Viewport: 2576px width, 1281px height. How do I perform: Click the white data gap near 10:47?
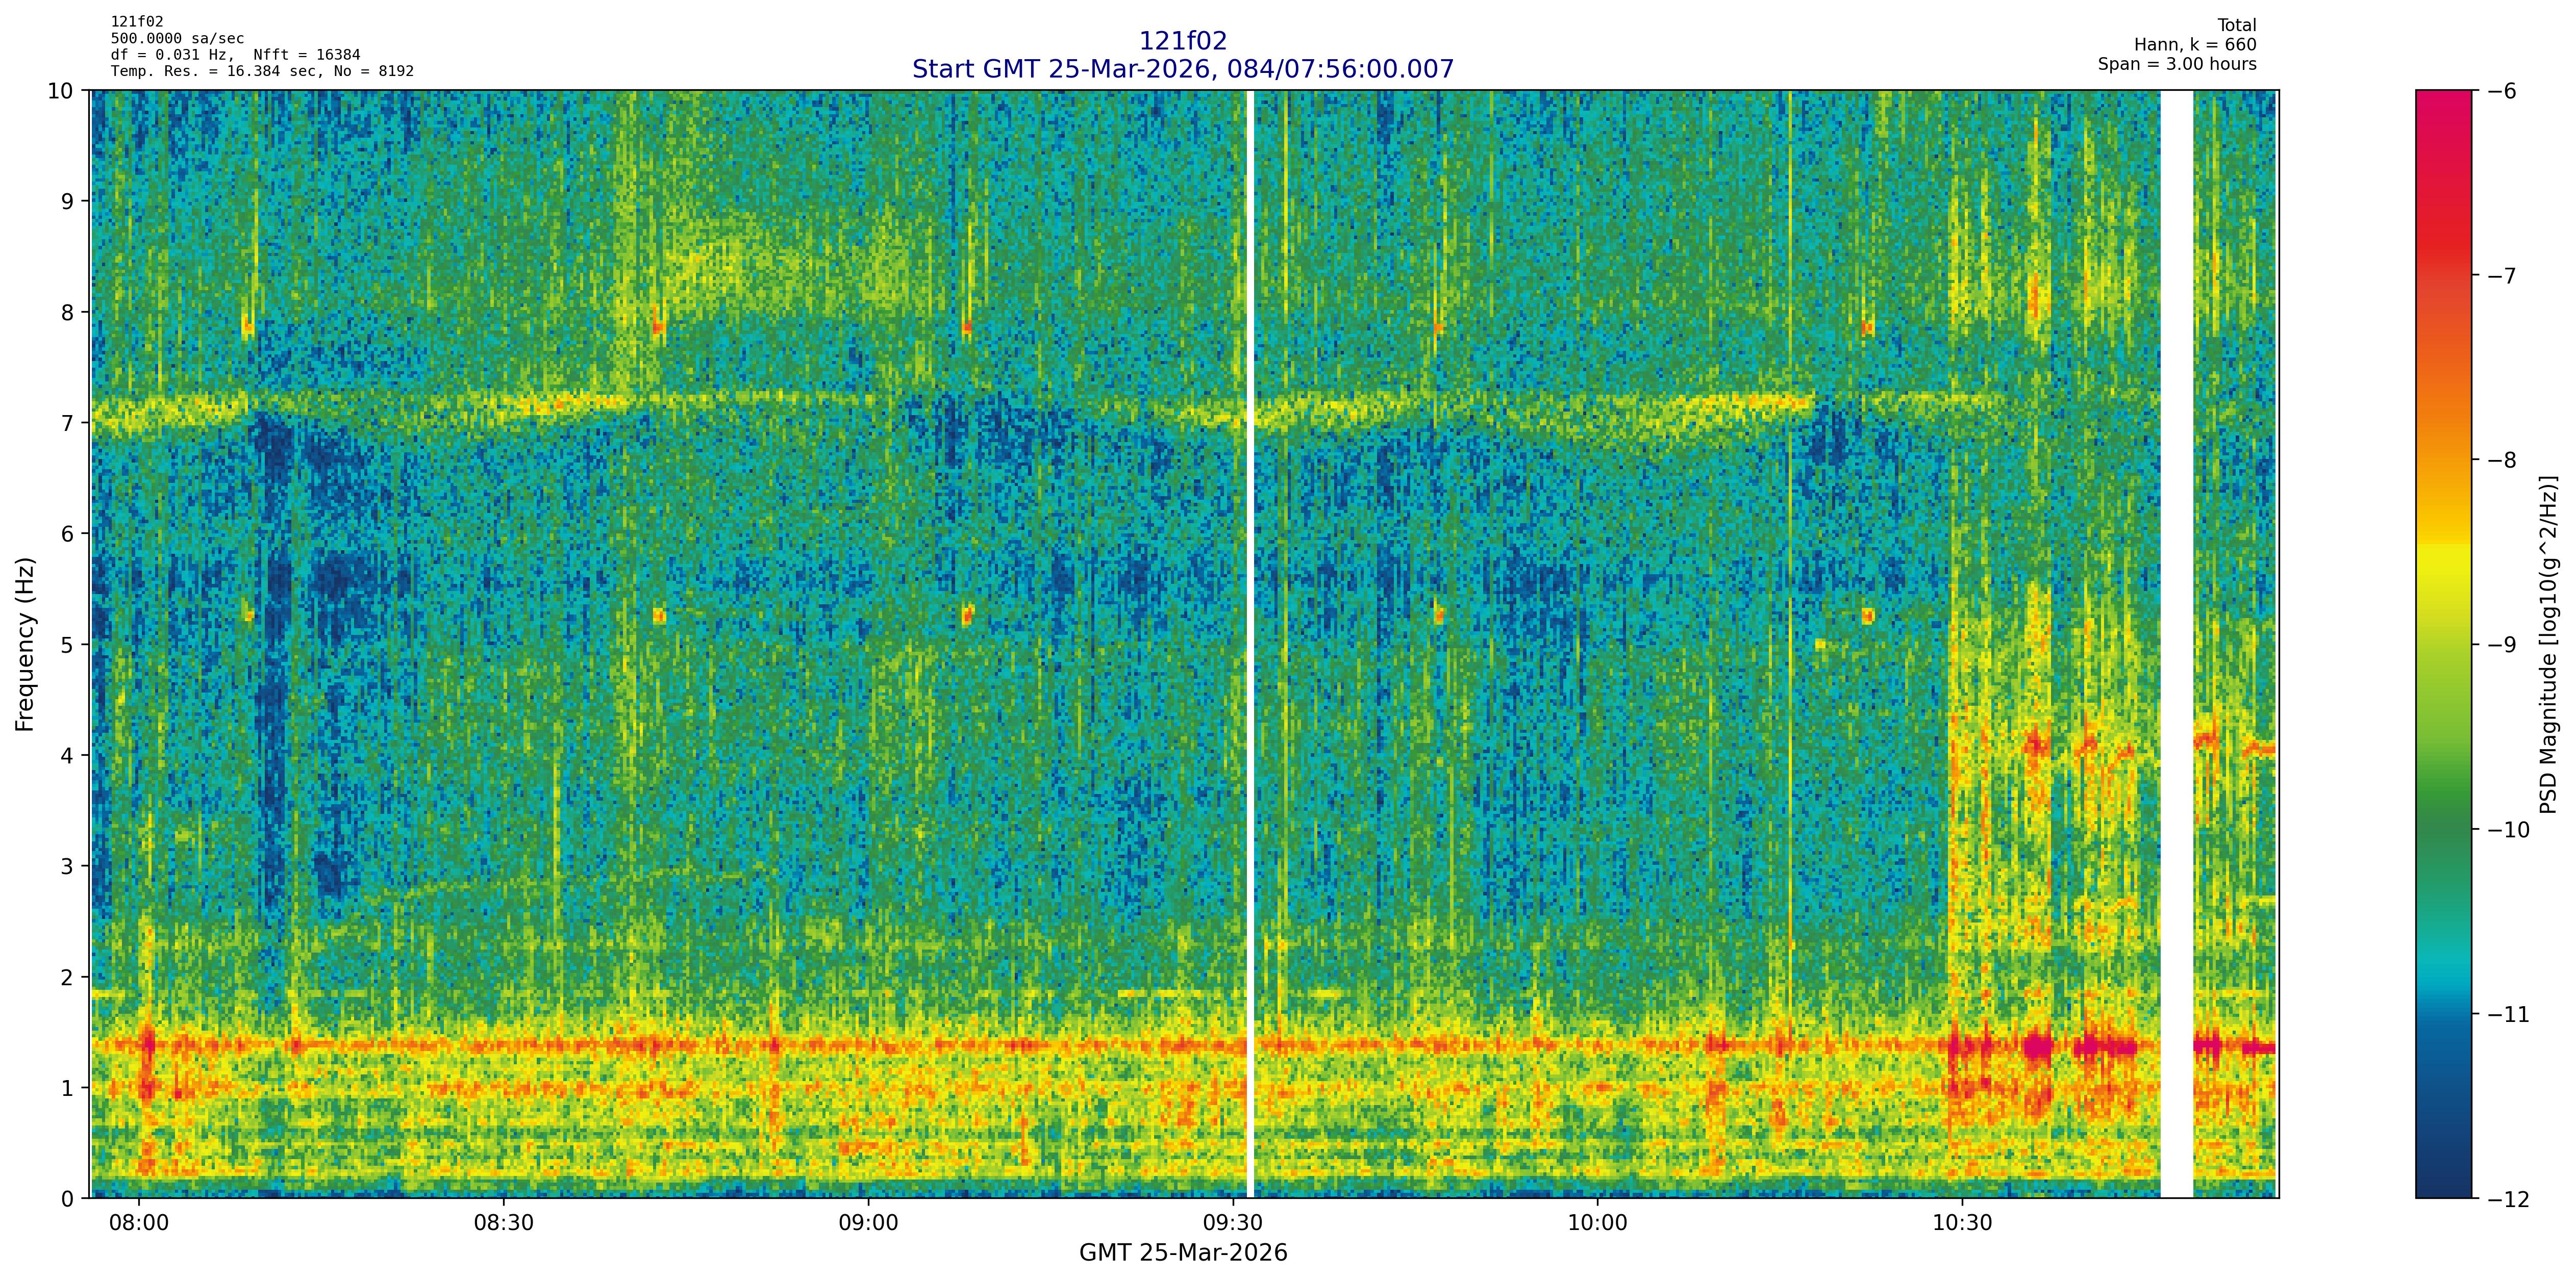click(2177, 645)
